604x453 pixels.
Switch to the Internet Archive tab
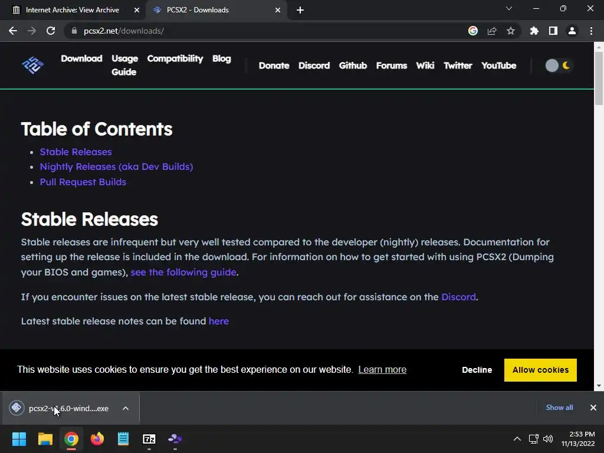(73, 10)
